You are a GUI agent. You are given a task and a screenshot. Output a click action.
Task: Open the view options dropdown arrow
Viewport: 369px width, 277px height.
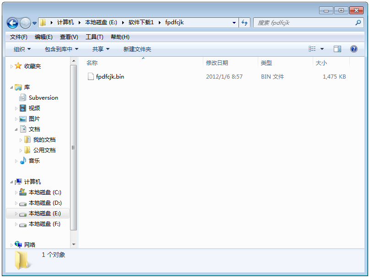(322, 49)
